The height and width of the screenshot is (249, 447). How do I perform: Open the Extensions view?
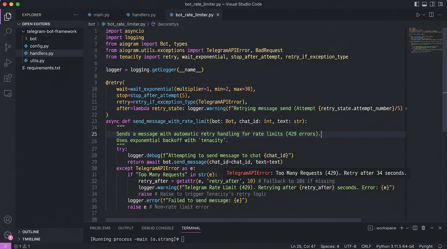pos(8,78)
